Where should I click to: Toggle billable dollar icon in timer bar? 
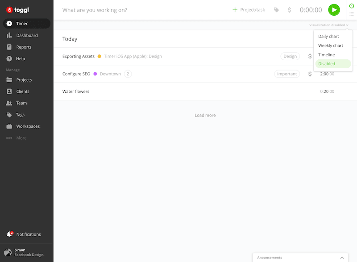tap(289, 10)
